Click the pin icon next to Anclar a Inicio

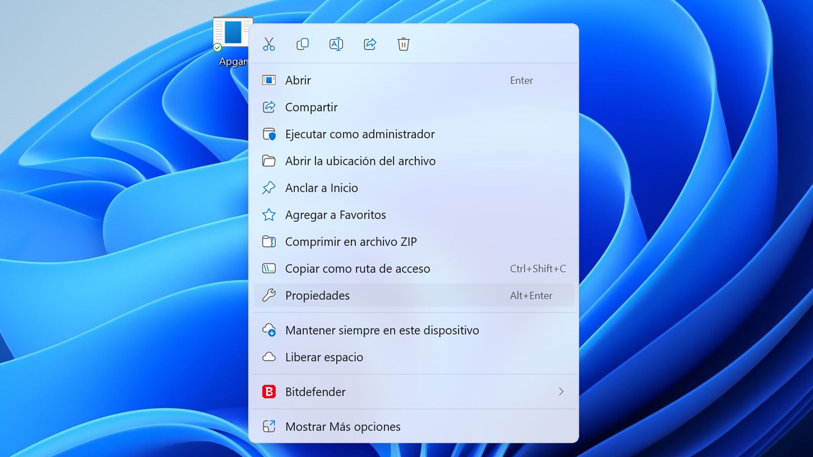269,188
